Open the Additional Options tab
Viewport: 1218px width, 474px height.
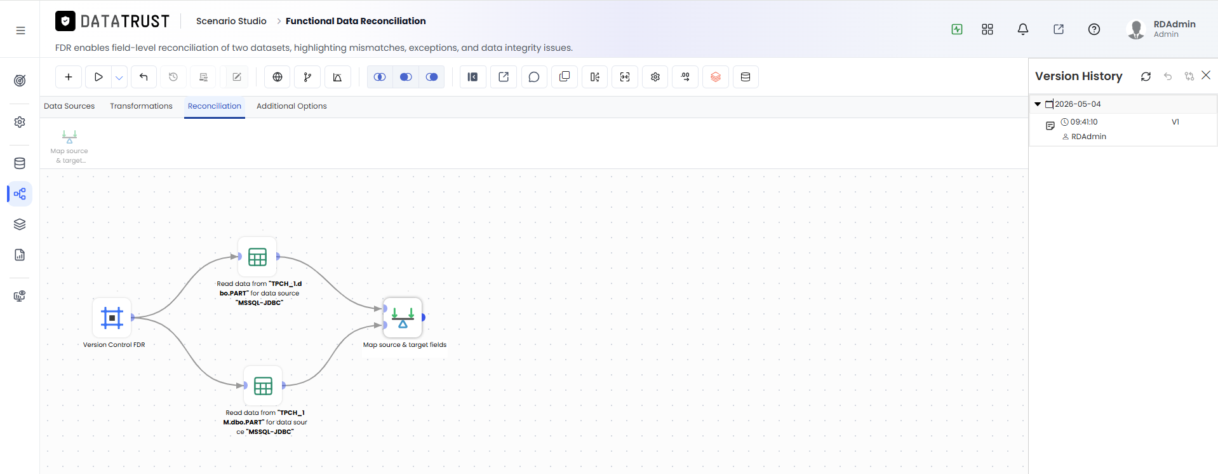click(291, 106)
